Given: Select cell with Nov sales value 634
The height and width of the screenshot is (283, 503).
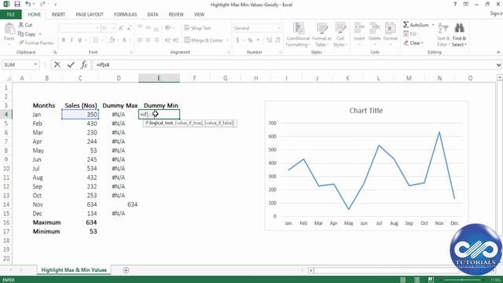Looking at the screenshot, I should coord(80,204).
